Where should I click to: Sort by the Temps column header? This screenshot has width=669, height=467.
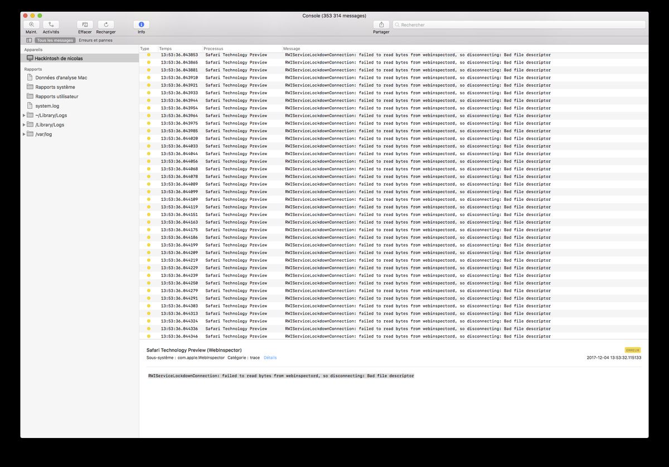coord(165,49)
